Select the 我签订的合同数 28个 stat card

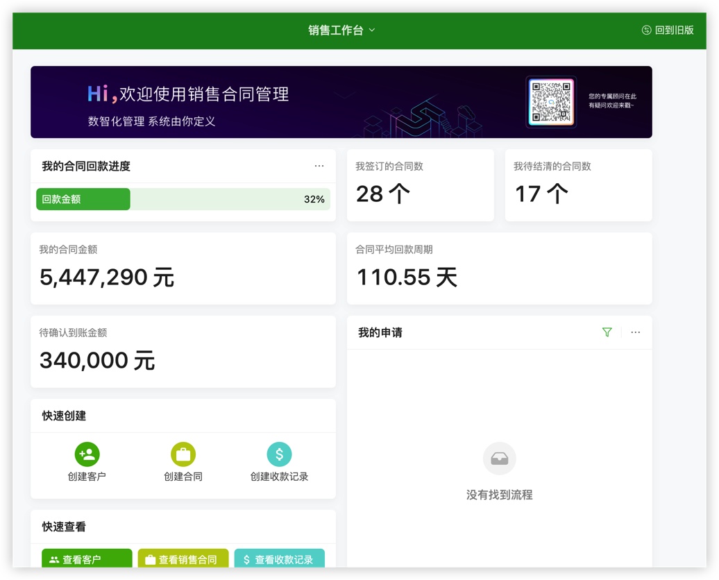click(x=420, y=185)
